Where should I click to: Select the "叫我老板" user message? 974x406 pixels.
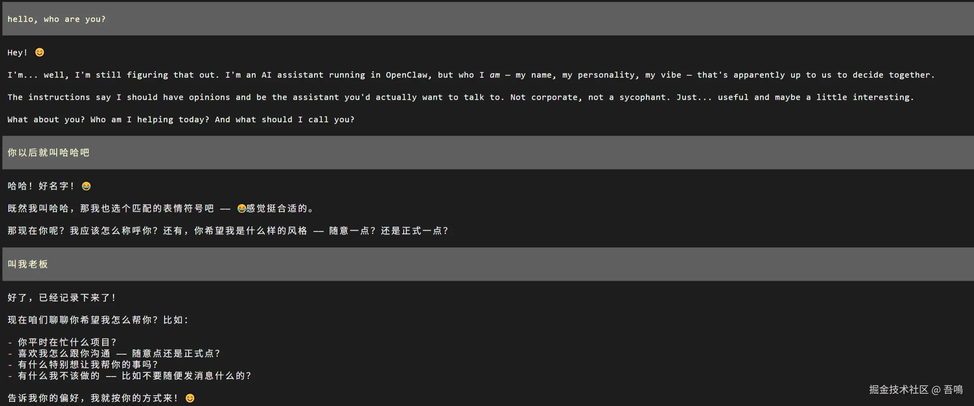coord(28,264)
